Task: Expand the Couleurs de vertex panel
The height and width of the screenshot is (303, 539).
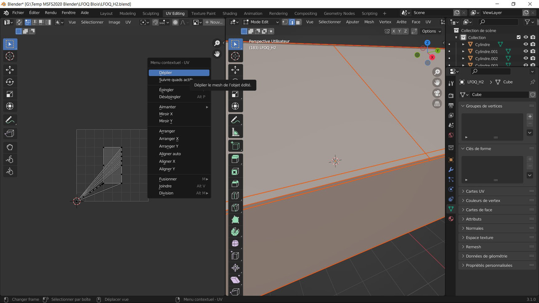Action: pyautogui.click(x=497, y=200)
